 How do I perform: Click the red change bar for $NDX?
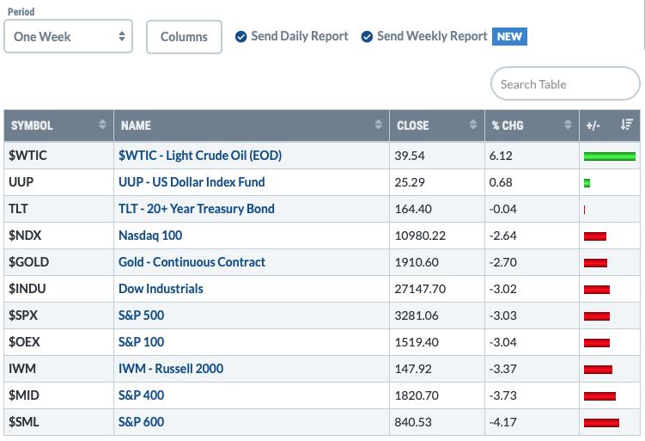coord(595,236)
